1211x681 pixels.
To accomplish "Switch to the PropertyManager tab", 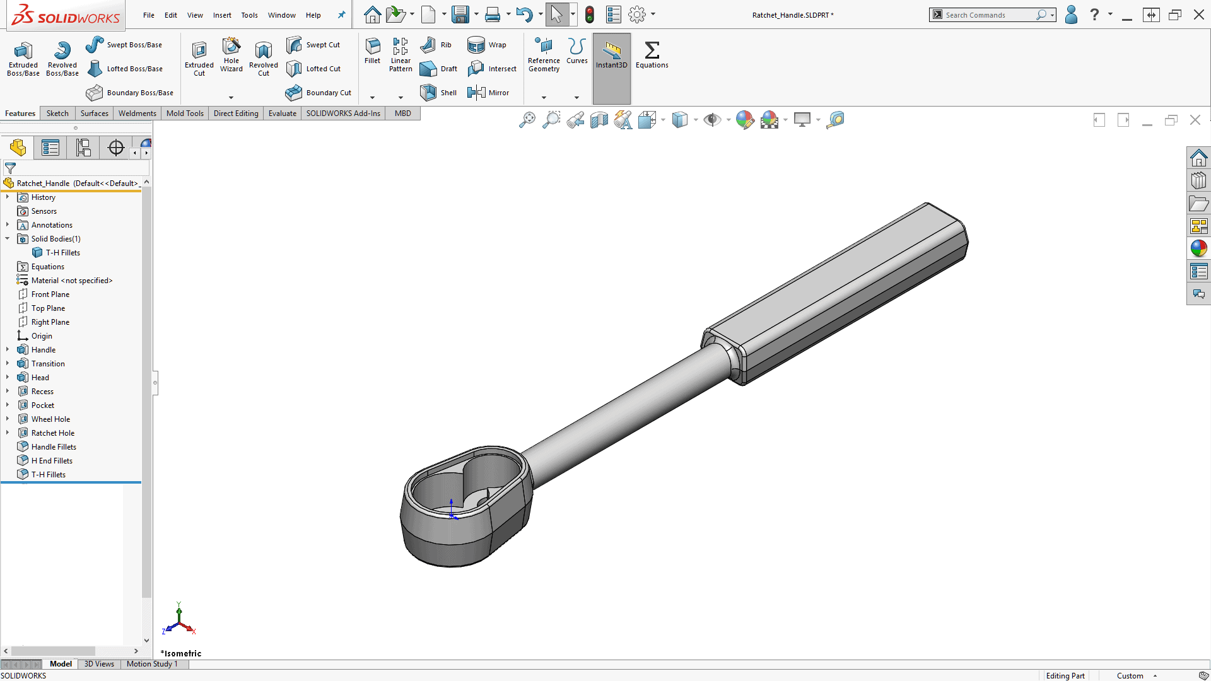I will point(50,148).
